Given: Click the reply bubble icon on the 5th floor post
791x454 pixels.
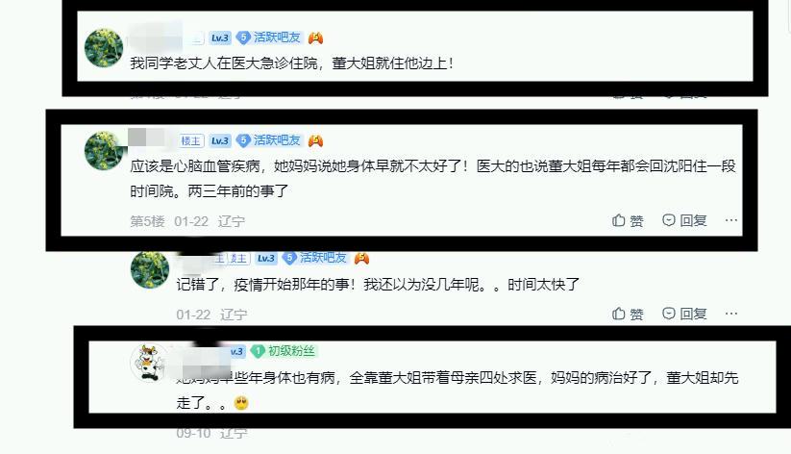Looking at the screenshot, I should click(668, 220).
